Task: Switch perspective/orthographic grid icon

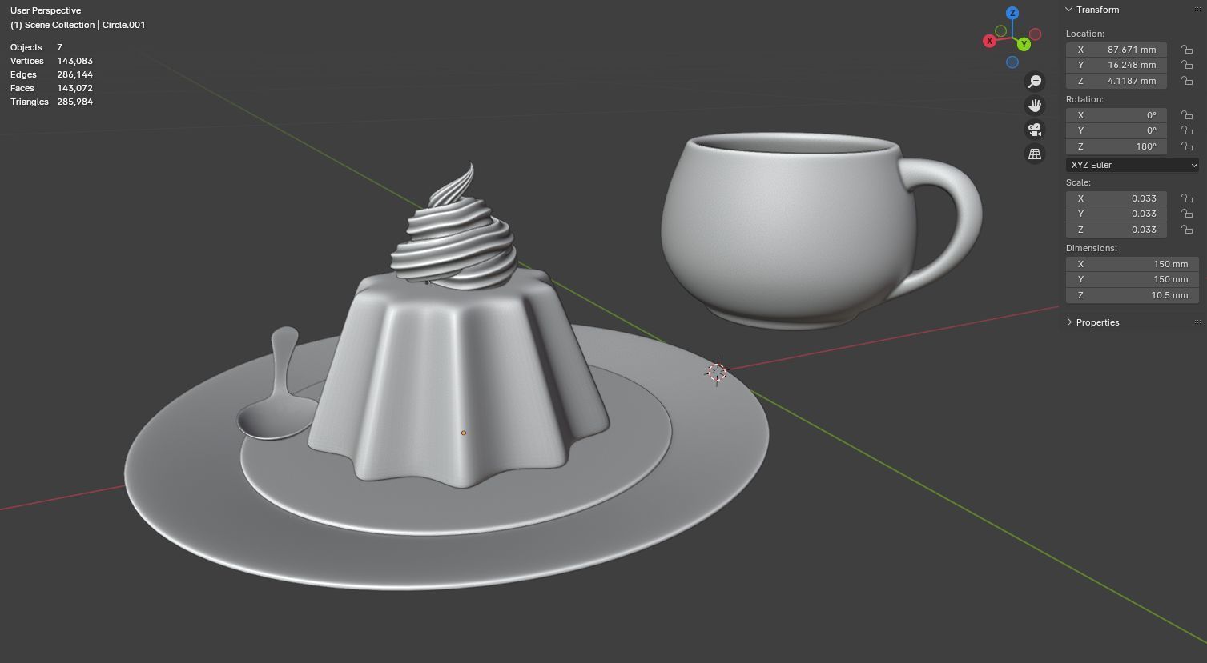Action: (x=1035, y=154)
